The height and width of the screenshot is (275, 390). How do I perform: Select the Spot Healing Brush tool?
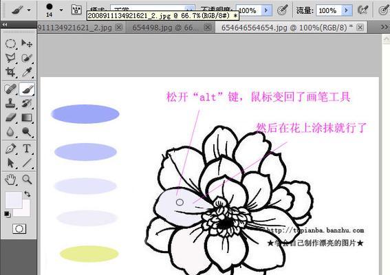coord(10,89)
